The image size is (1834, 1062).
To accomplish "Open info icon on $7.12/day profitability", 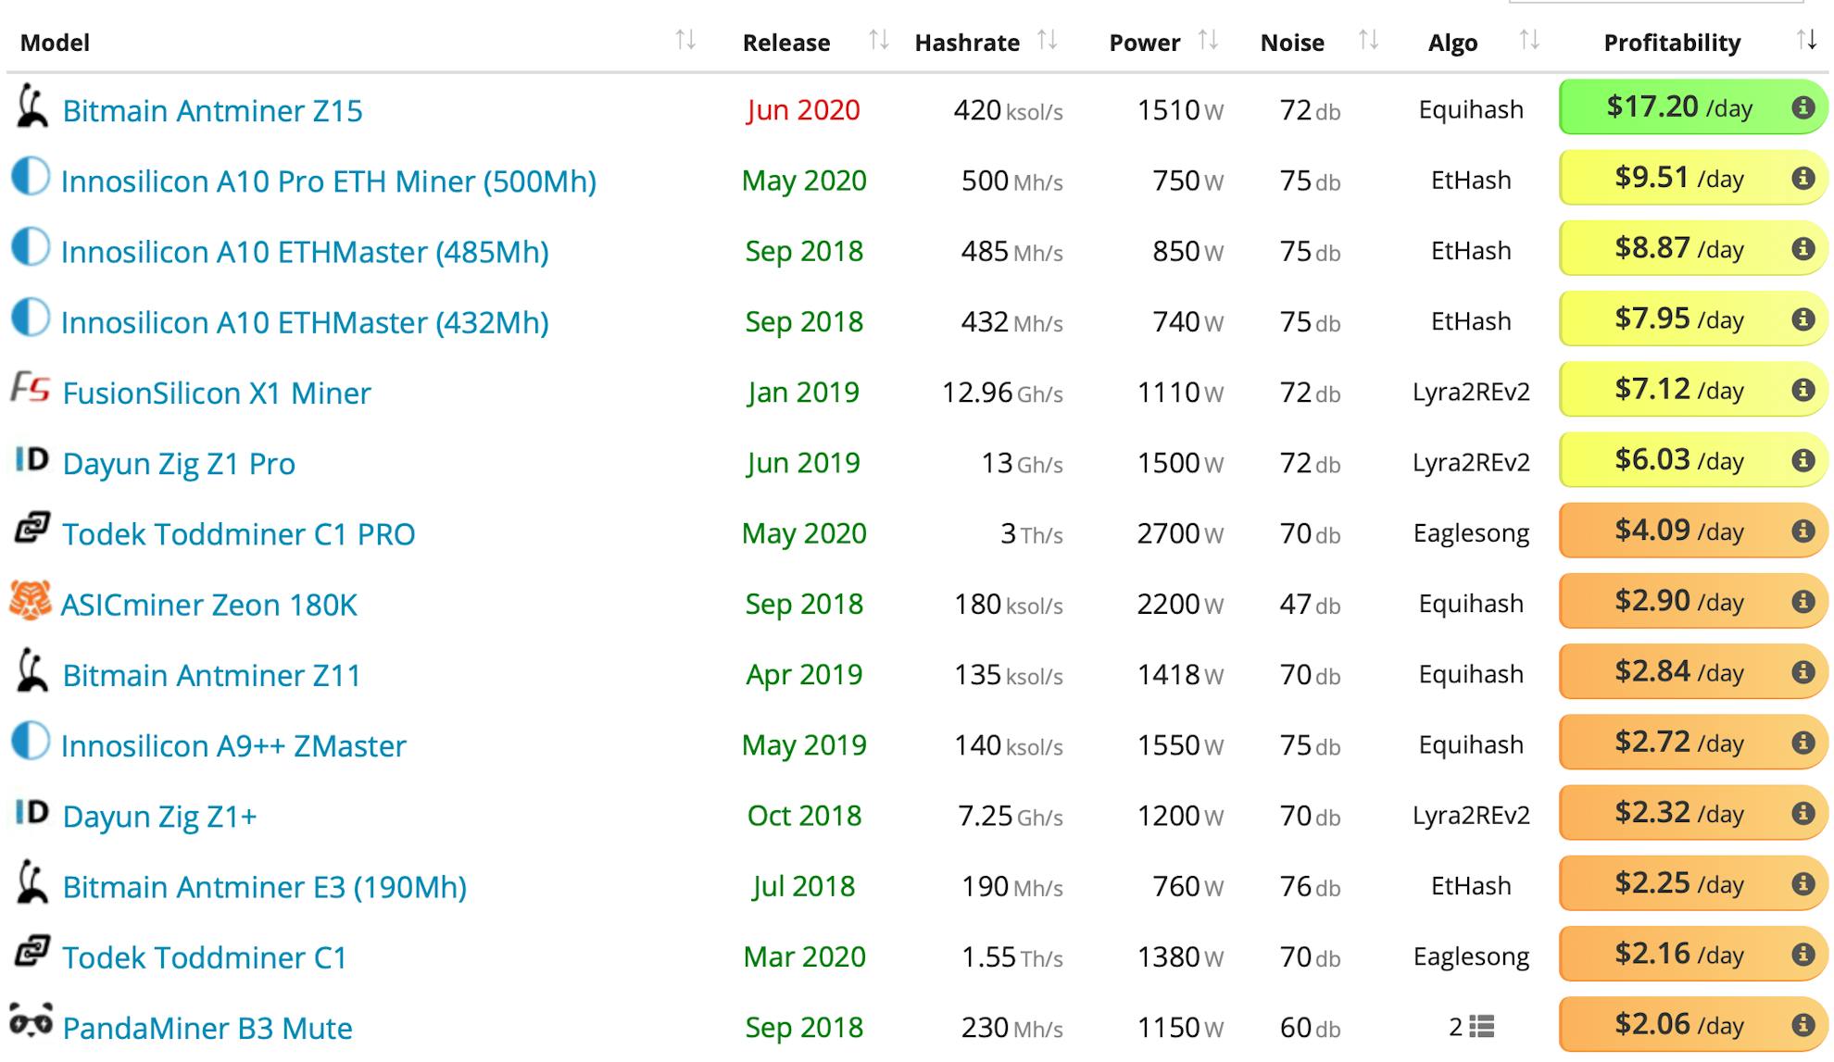I will 1803,390.
